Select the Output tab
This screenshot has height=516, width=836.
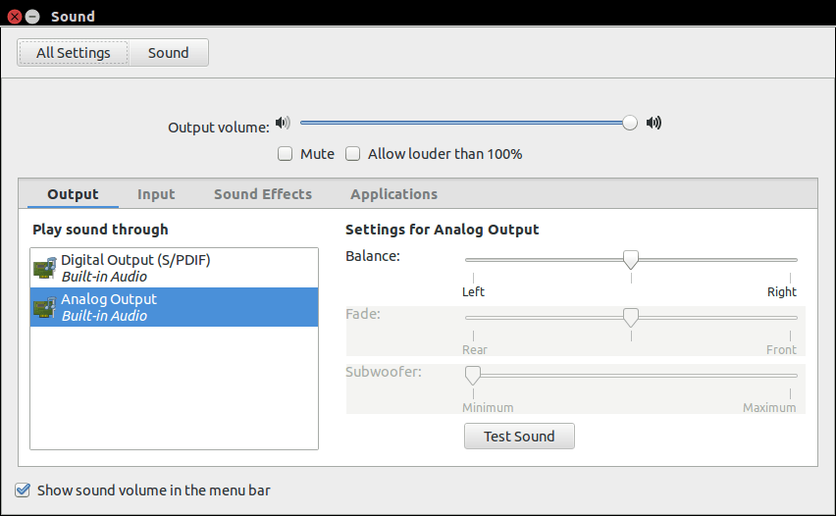tap(73, 194)
